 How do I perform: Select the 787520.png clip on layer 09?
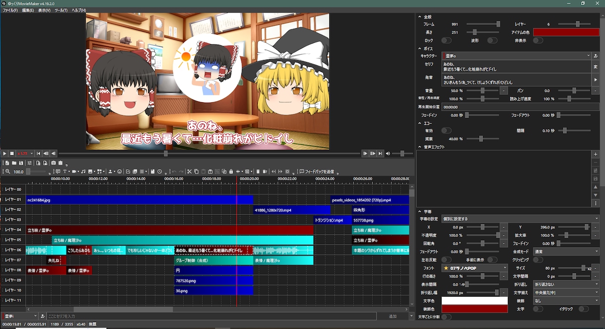(x=214, y=280)
